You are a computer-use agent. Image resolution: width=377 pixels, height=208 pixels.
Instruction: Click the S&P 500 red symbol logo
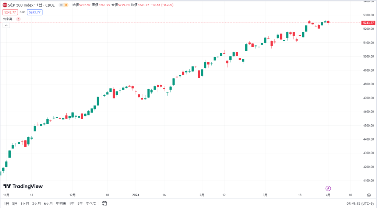[x=5, y=5]
